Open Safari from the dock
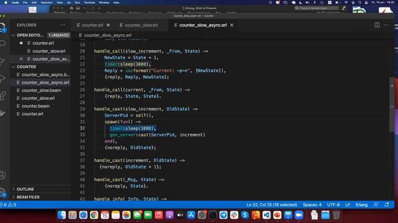This screenshot has height=223, width=398. [x=83, y=215]
